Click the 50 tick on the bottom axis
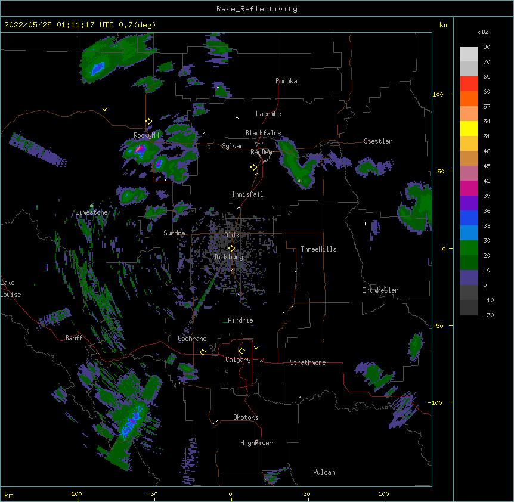The width and height of the screenshot is (514, 502). 306,494
